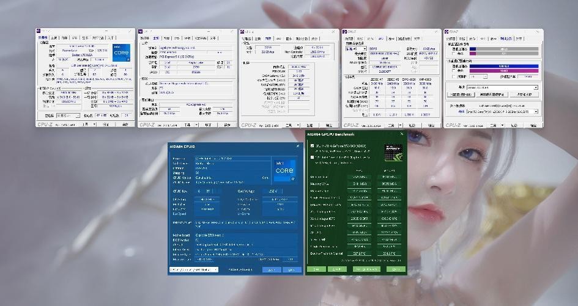The height and width of the screenshot is (306, 578).
Task: Click the Save button in AIDA64 CPUID
Action: (x=271, y=269)
